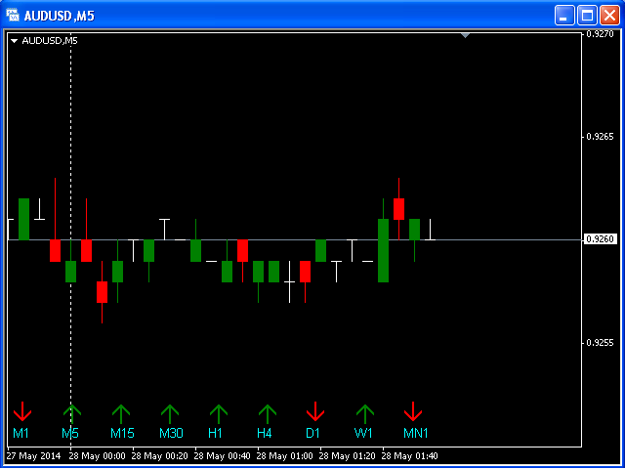The height and width of the screenshot is (469, 625).
Task: Click the 28 May 01:40 time label
Action: click(411, 456)
